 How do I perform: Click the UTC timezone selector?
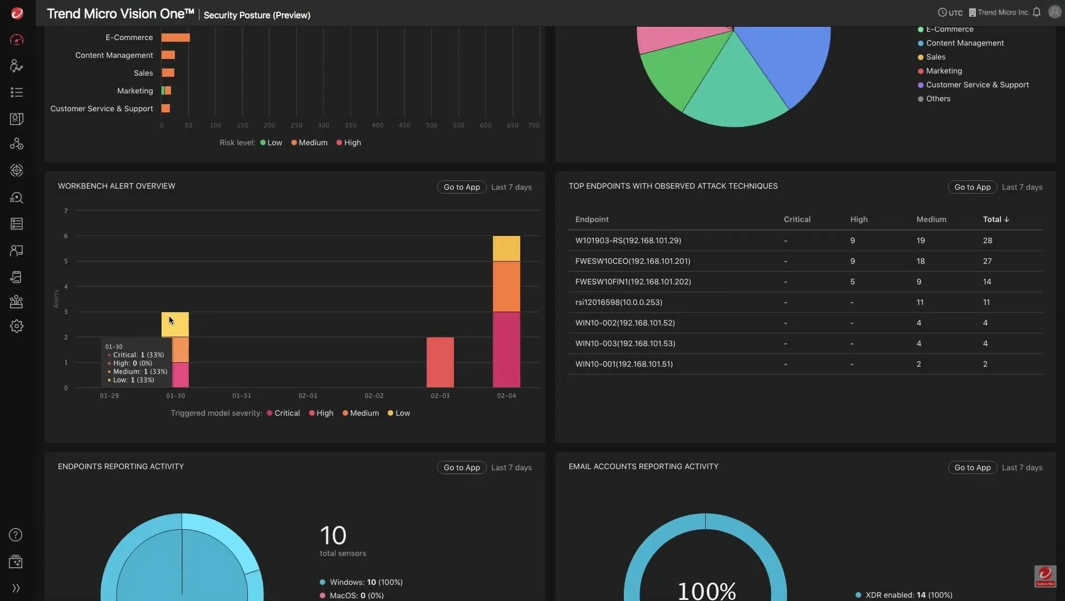[950, 12]
